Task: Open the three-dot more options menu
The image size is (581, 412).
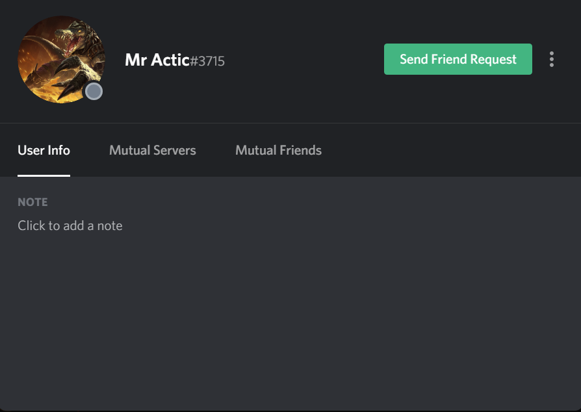Action: (551, 59)
